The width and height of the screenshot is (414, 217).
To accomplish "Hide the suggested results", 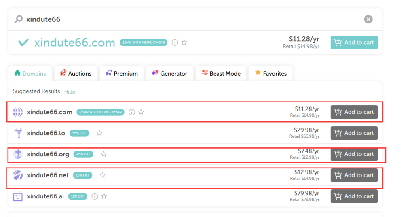I will [70, 92].
